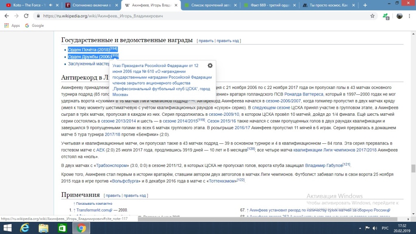This screenshot has width=416, height=234.
Task: Open the сезоне-2006/2007 link
Action: click(283, 101)
